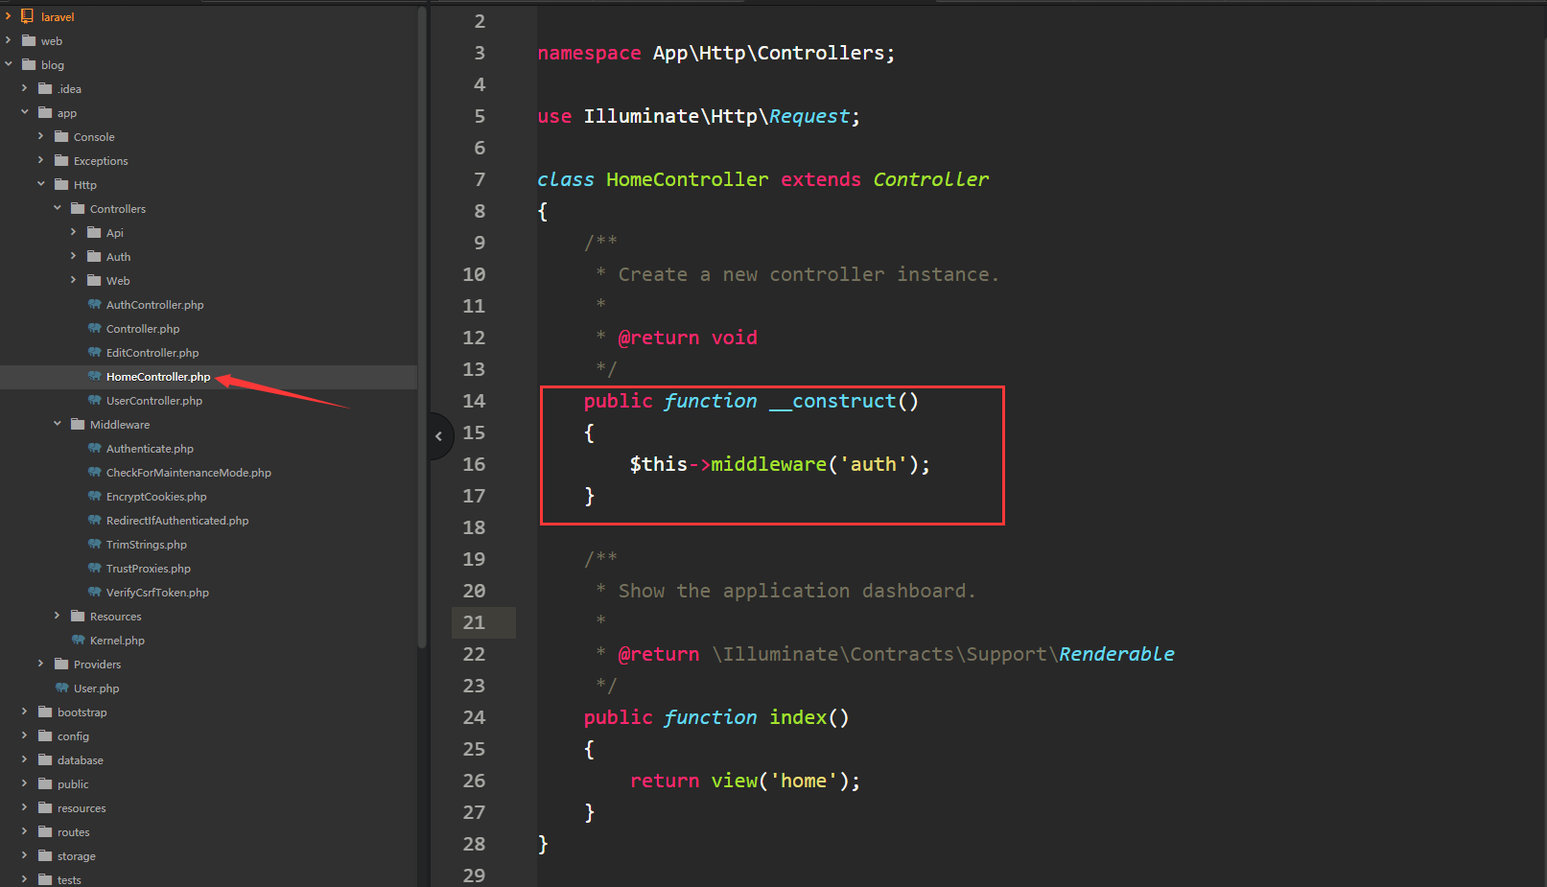Click 'Controller' parent class on line 7
Viewport: 1547px width, 887px height.
[x=930, y=179]
